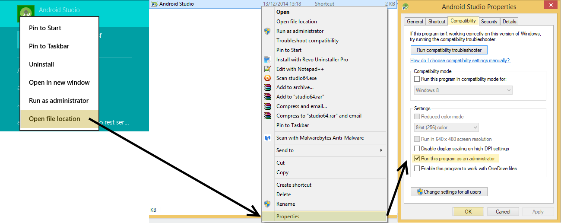Choose Create shortcut
Viewport: 561px width, 223px height.
coord(324,185)
